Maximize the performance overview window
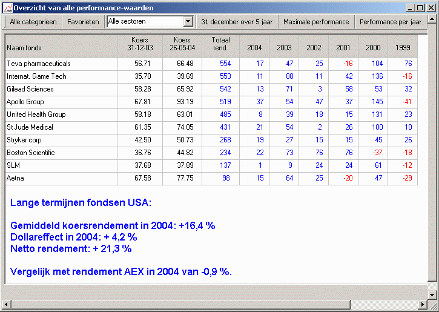This screenshot has height=312, width=439. coord(420,8)
